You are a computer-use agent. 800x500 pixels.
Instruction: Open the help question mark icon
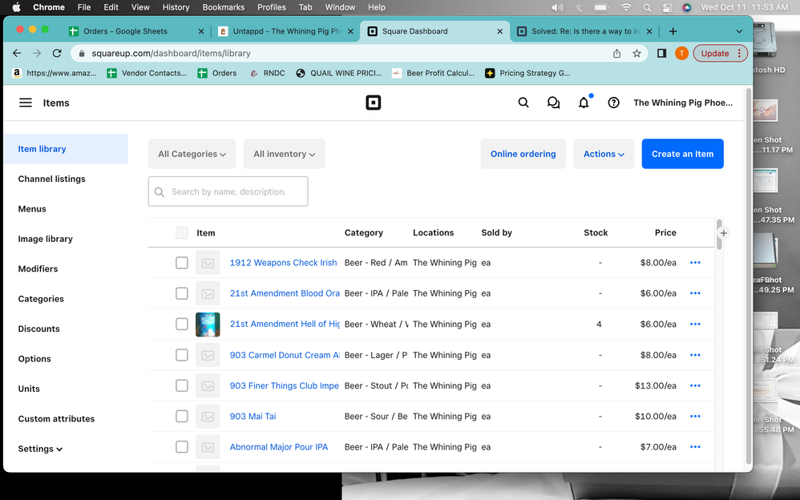[x=613, y=103]
